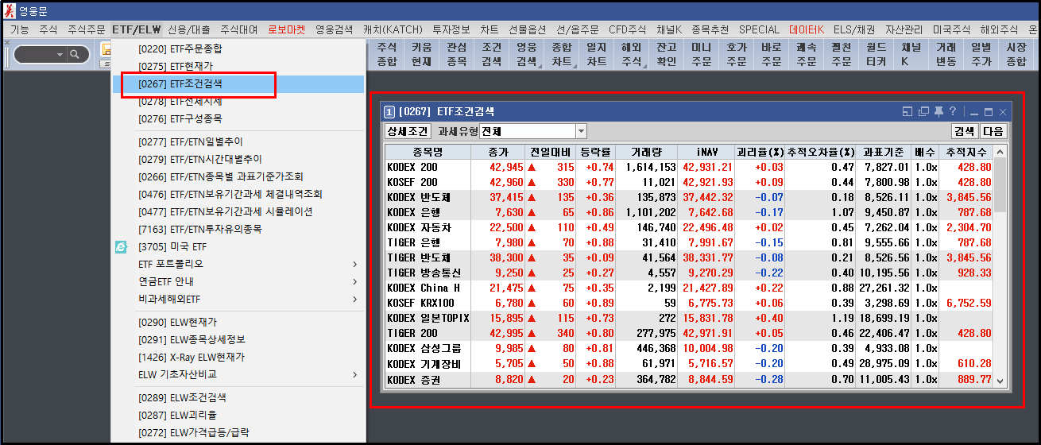Click the 일별주가 toolbar button
The width and height of the screenshot is (1041, 445).
click(x=981, y=55)
